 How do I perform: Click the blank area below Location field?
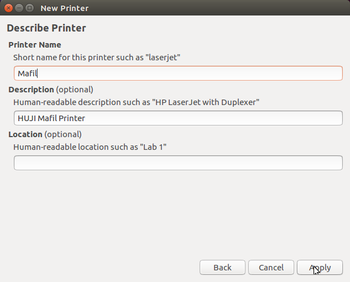175,212
